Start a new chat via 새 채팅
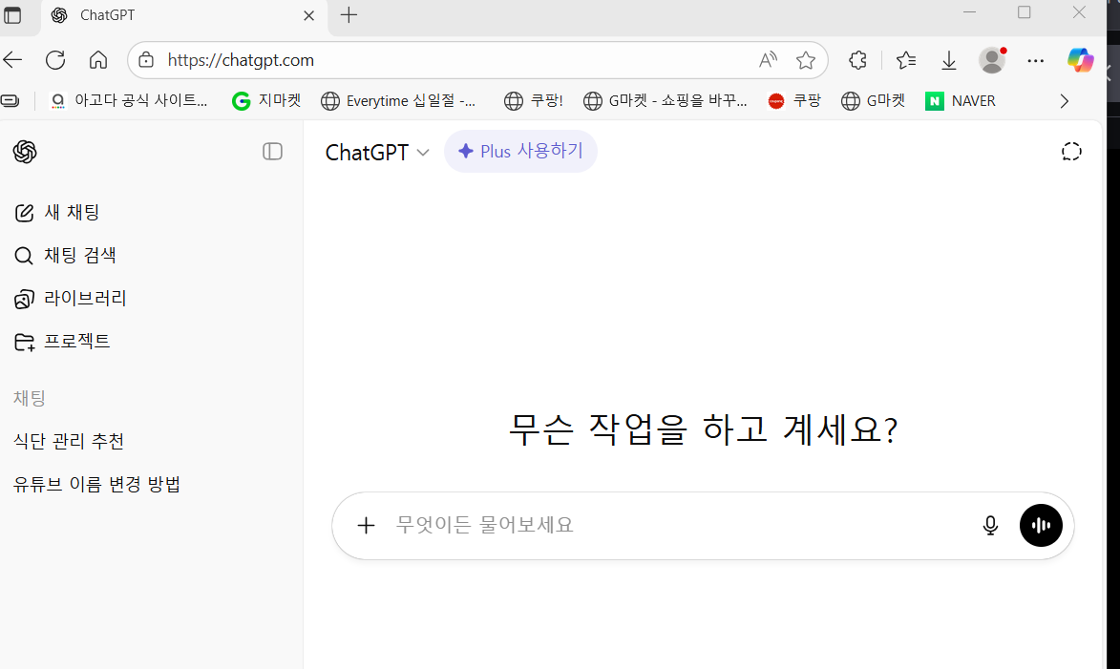 pyautogui.click(x=57, y=212)
